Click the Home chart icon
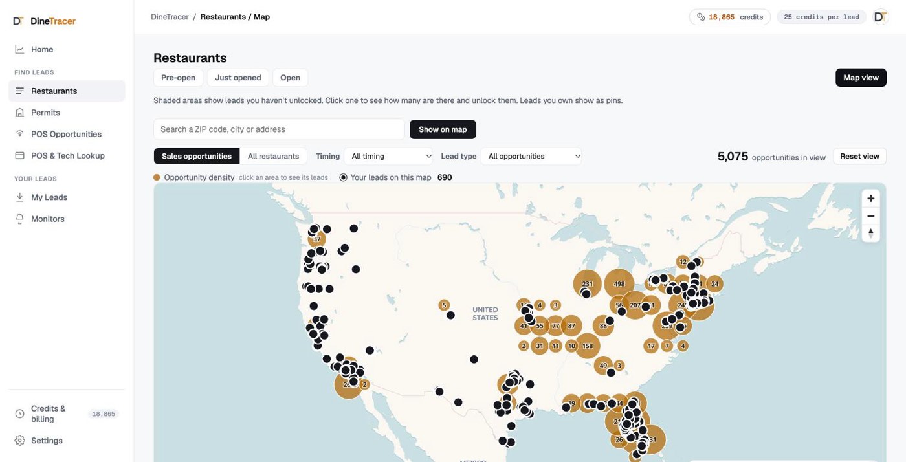Image resolution: width=906 pixels, height=462 pixels. (19, 49)
